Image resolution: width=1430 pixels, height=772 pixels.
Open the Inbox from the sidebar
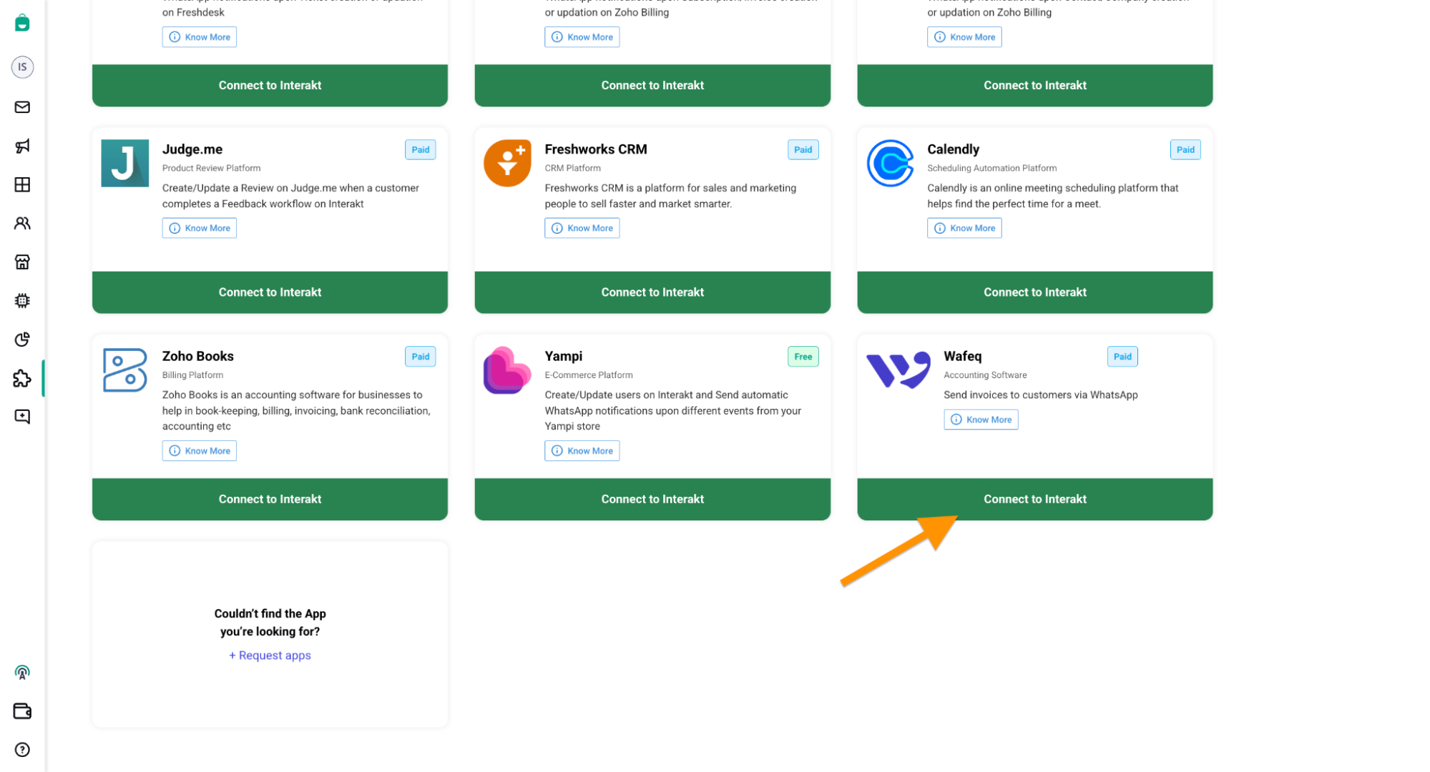[22, 107]
